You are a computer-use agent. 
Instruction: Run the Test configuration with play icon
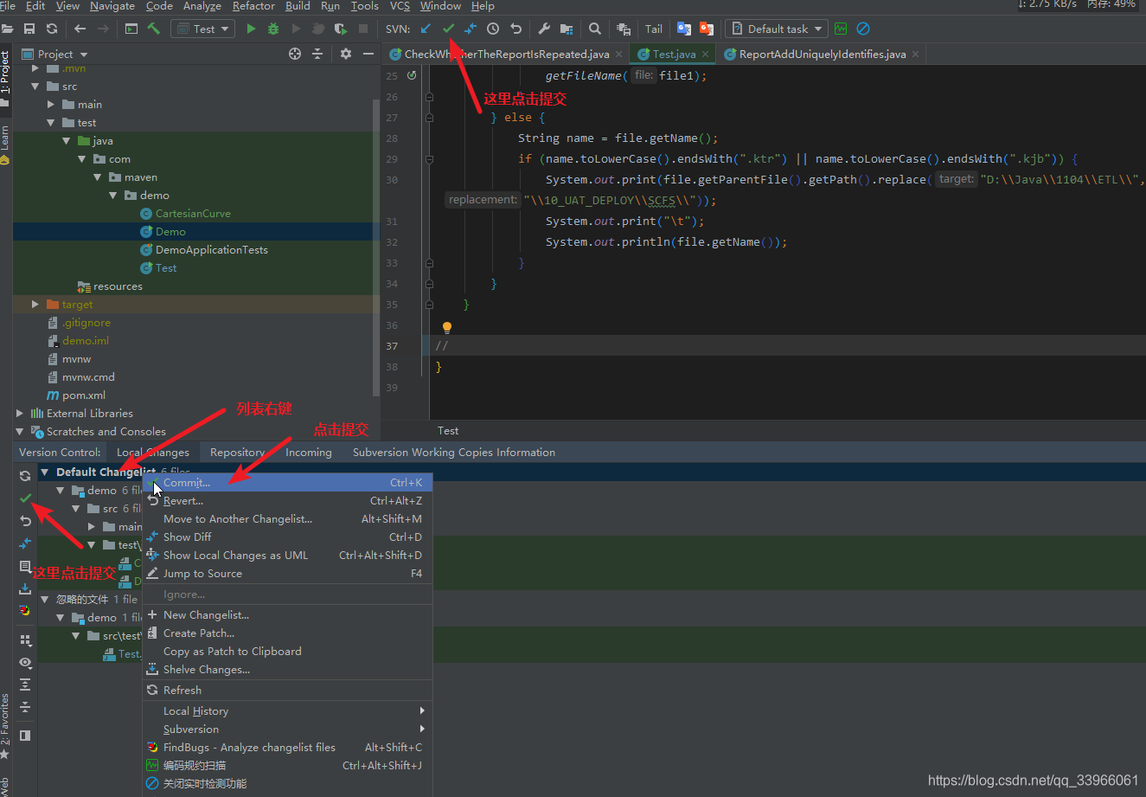[x=251, y=29]
